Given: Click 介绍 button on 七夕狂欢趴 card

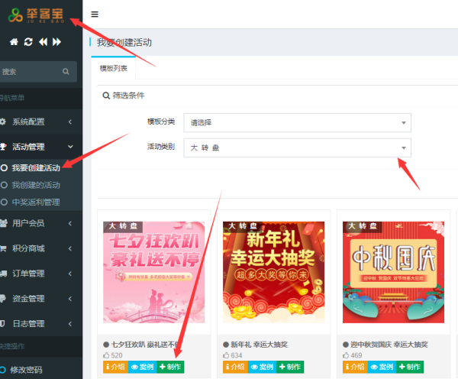Looking at the screenshot, I should tap(115, 367).
